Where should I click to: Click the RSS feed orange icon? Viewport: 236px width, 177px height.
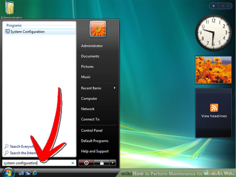(214, 108)
